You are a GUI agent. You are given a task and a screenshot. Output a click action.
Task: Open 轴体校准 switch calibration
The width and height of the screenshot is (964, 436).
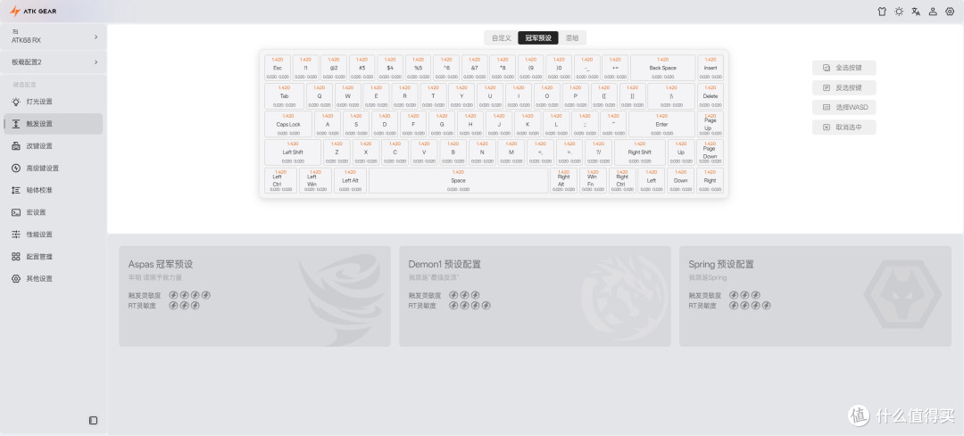(53, 190)
